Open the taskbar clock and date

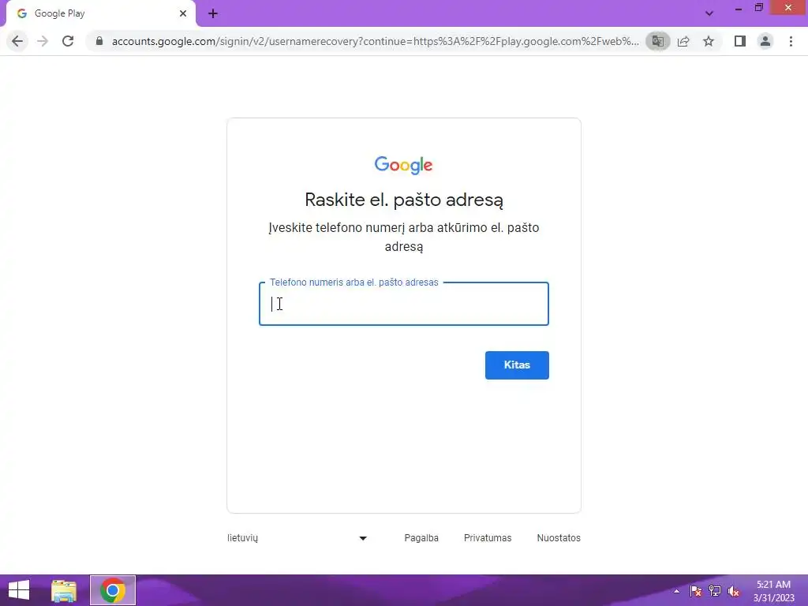coord(773,590)
